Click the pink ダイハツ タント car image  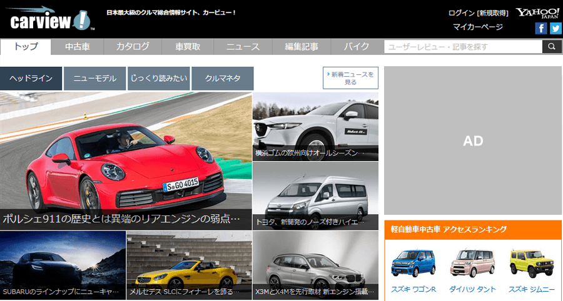tap(472, 264)
